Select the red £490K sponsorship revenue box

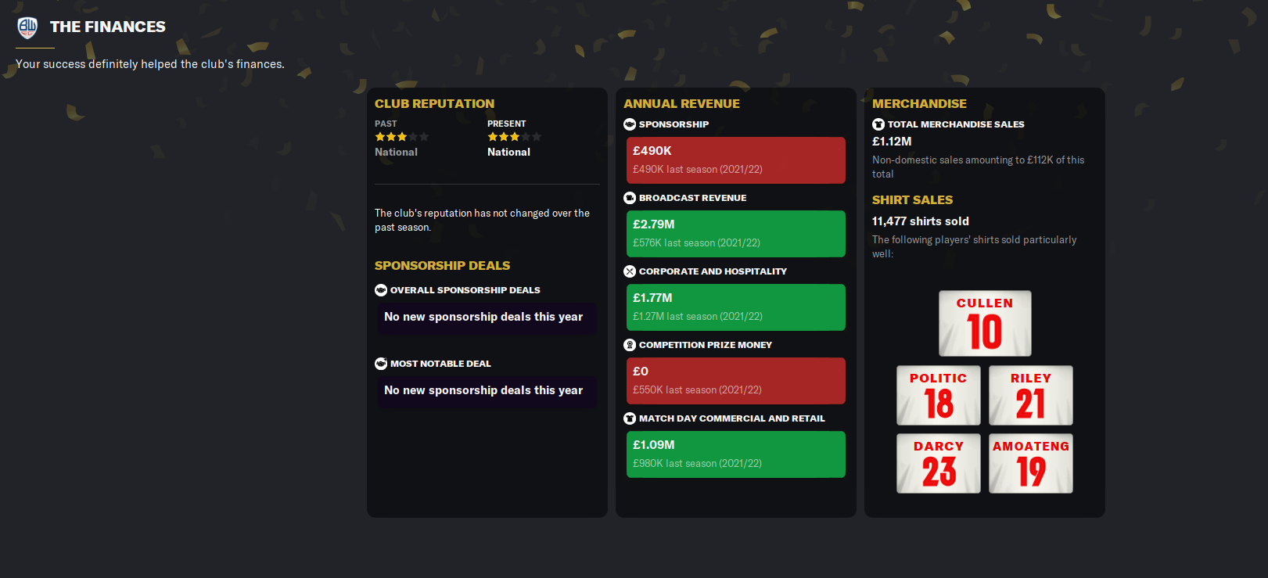pos(735,160)
